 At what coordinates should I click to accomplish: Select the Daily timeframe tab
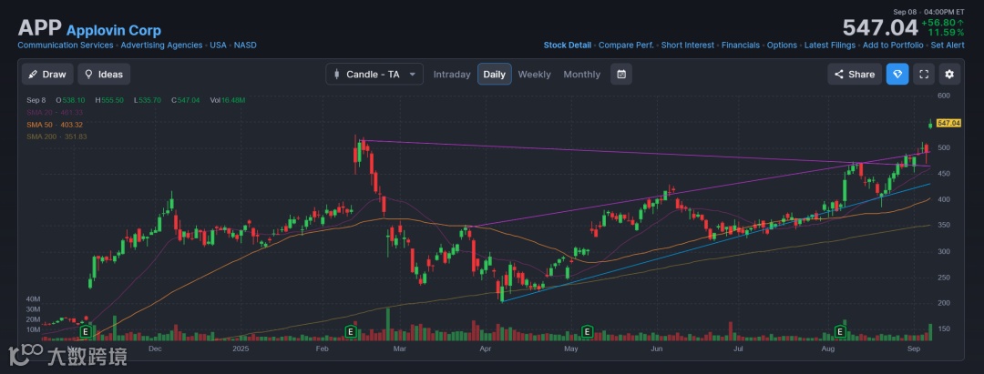click(495, 74)
